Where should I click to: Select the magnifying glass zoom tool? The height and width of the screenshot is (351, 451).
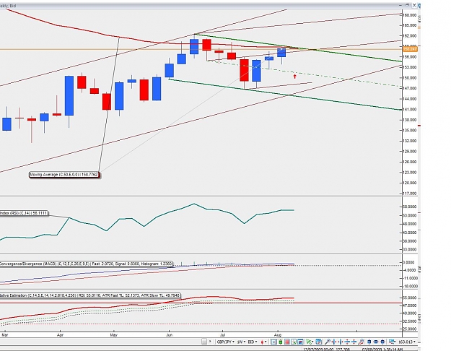328,342
